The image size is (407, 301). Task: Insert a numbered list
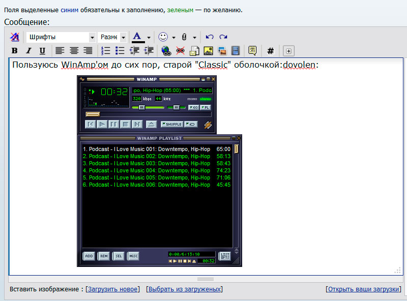(x=106, y=51)
